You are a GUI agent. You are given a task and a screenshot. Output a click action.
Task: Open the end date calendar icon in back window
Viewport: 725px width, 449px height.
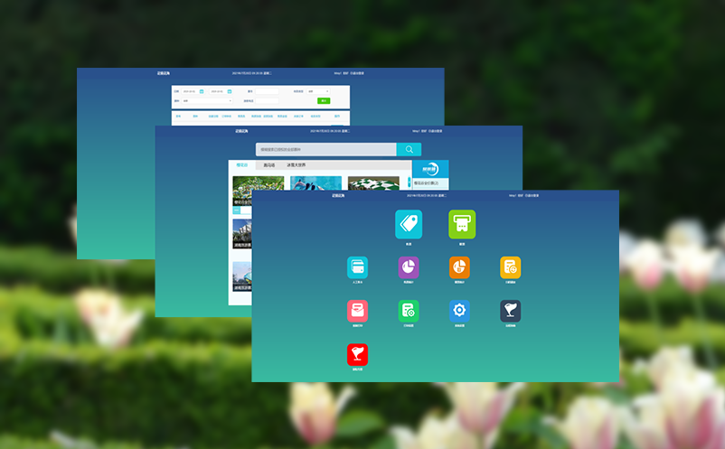pos(230,91)
